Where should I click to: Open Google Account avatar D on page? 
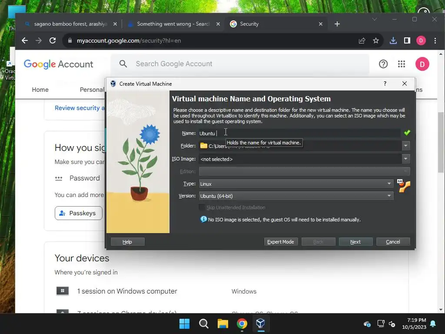click(x=422, y=64)
